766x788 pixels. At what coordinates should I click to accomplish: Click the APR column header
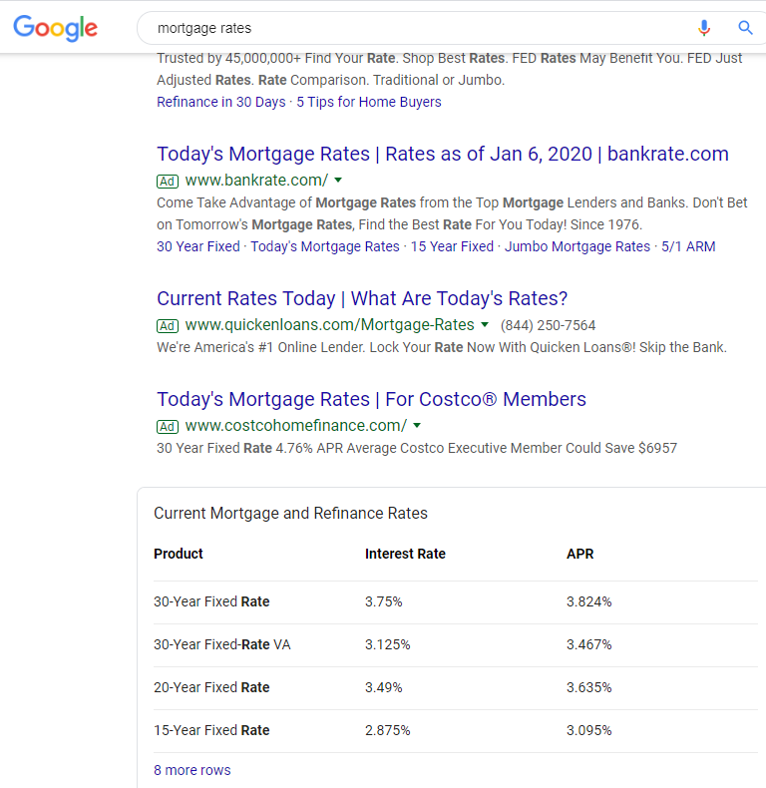[x=580, y=554]
